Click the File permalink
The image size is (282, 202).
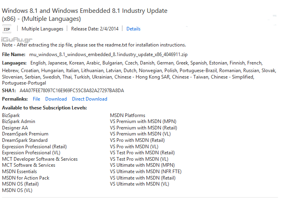click(36, 99)
